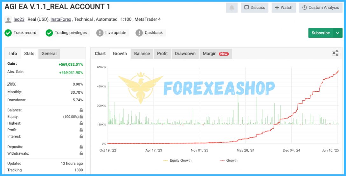Toggle the Growth legend series
This screenshot has height=176, width=346.
[228, 160]
